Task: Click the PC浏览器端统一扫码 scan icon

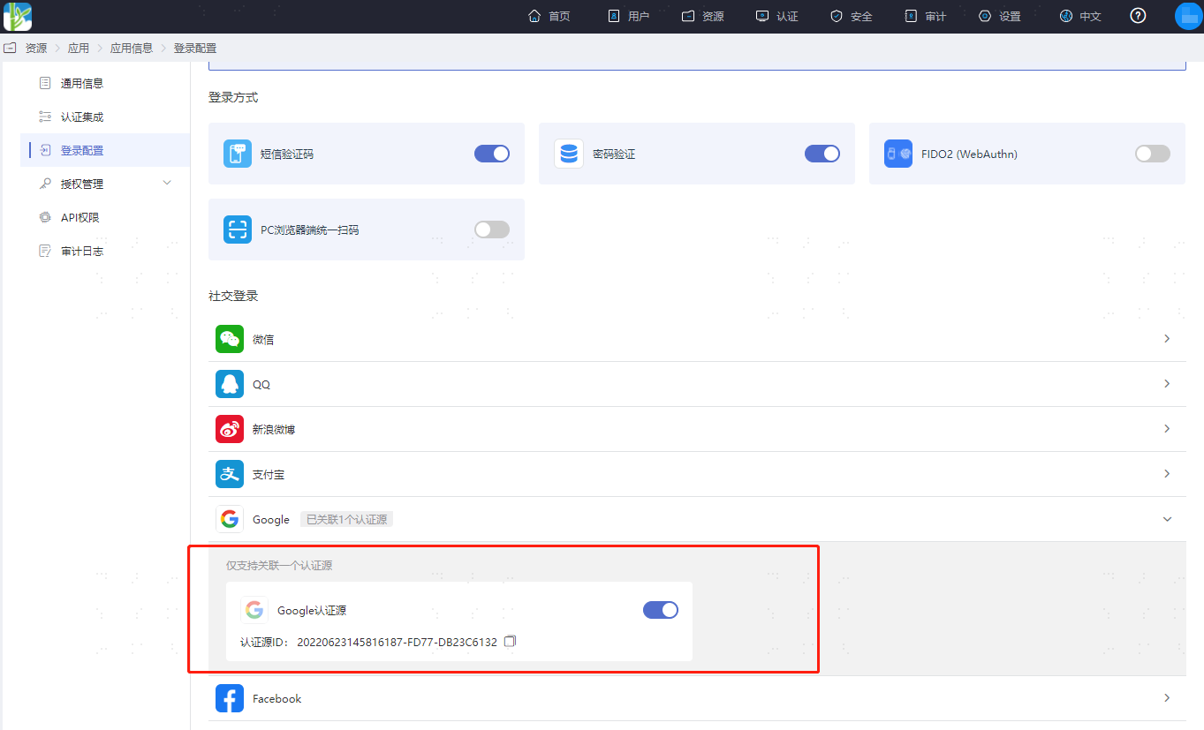Action: click(238, 230)
